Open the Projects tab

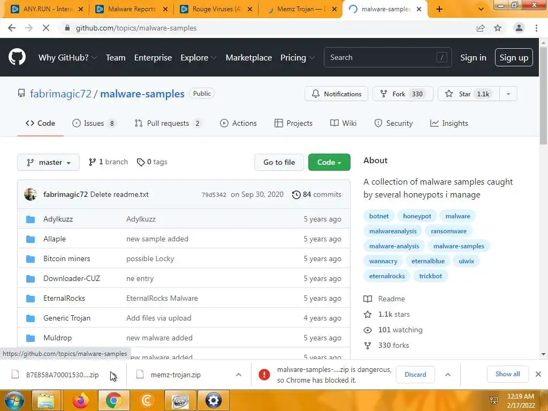pos(294,123)
